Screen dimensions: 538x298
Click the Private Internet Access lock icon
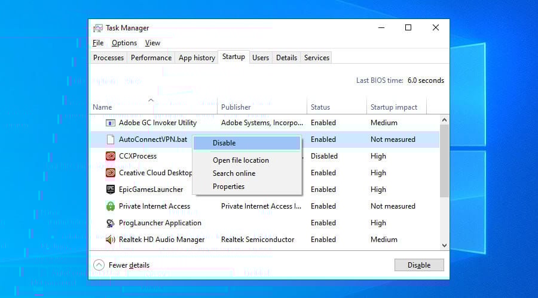[110, 206]
